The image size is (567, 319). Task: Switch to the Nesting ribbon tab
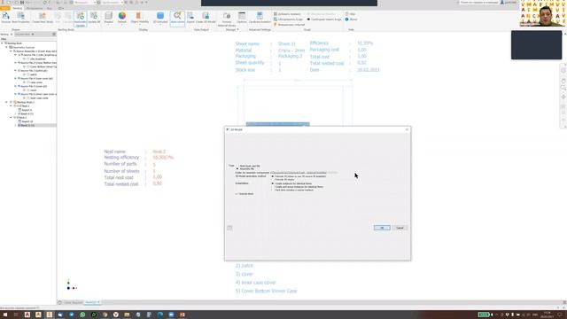pos(17,8)
